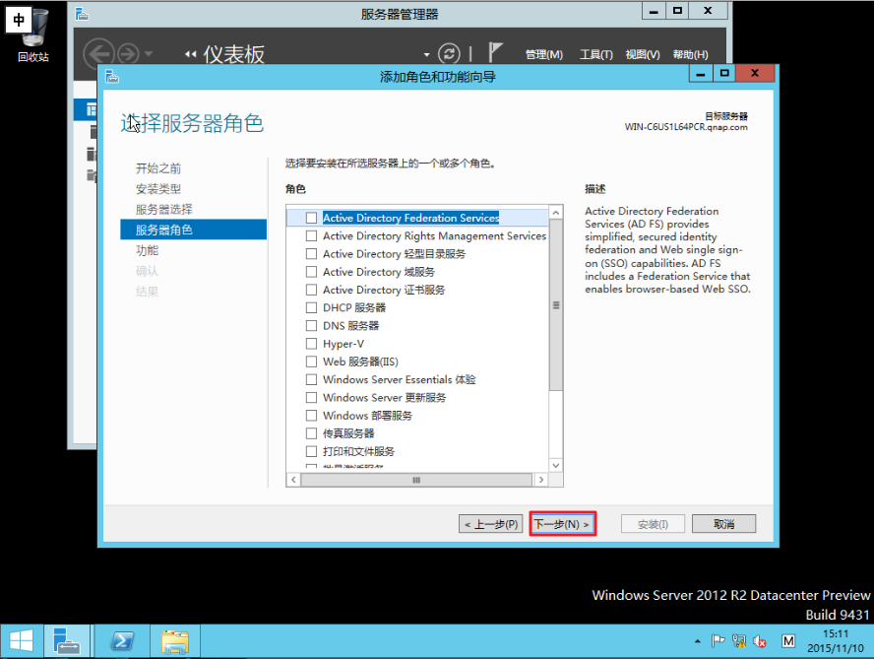The image size is (874, 659).
Task: Click the Action Center flag in the system tray
Action: (x=718, y=641)
